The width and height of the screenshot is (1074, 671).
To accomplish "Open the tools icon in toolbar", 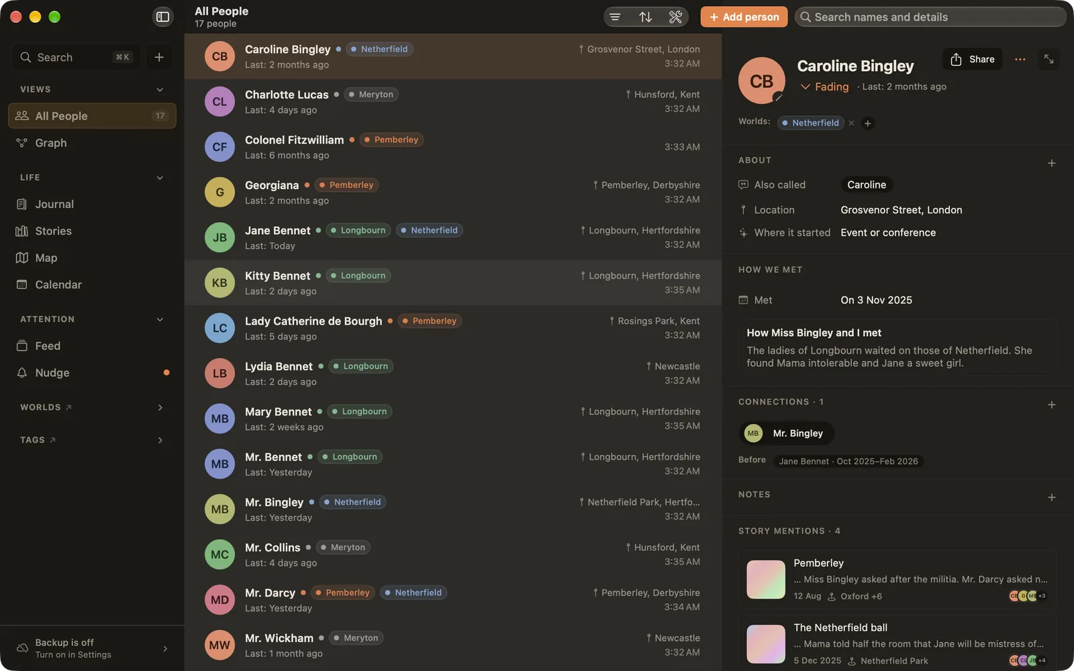I will click(x=675, y=17).
